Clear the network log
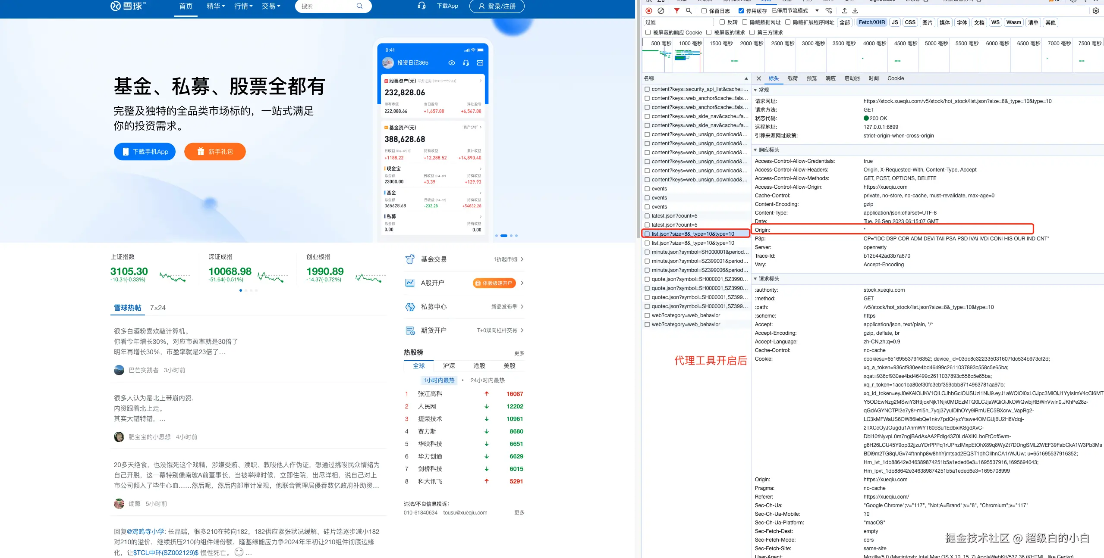Image resolution: width=1104 pixels, height=558 pixels. (661, 11)
